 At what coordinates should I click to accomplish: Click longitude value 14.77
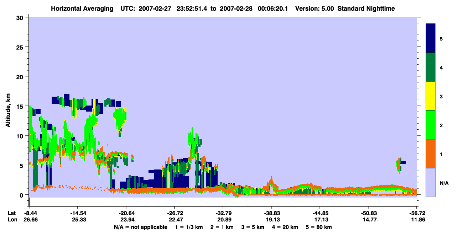(369, 220)
